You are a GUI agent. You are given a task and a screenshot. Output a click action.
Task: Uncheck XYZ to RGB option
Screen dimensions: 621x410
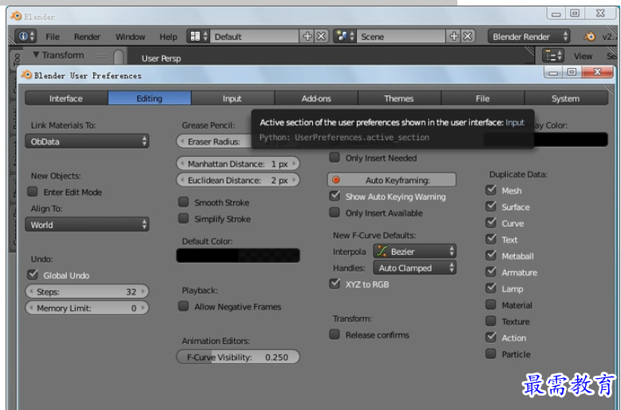[x=334, y=284]
